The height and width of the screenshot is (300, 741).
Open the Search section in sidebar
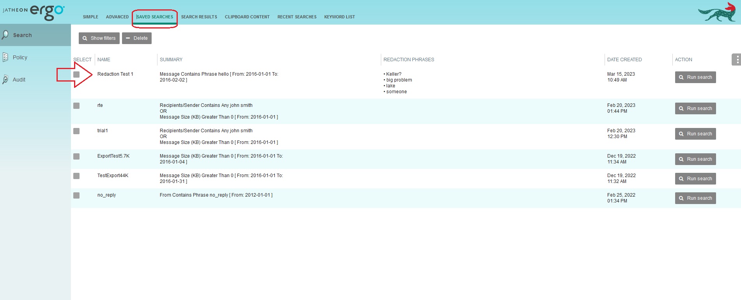(x=35, y=35)
